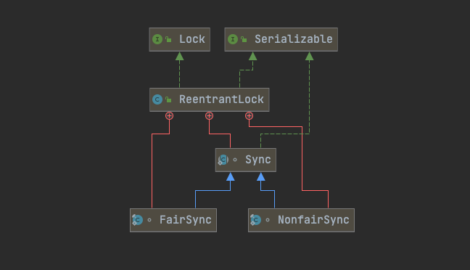Screen dimensions: 470x270
Task: Click the NonfairSync class label
Action: (x=313, y=220)
